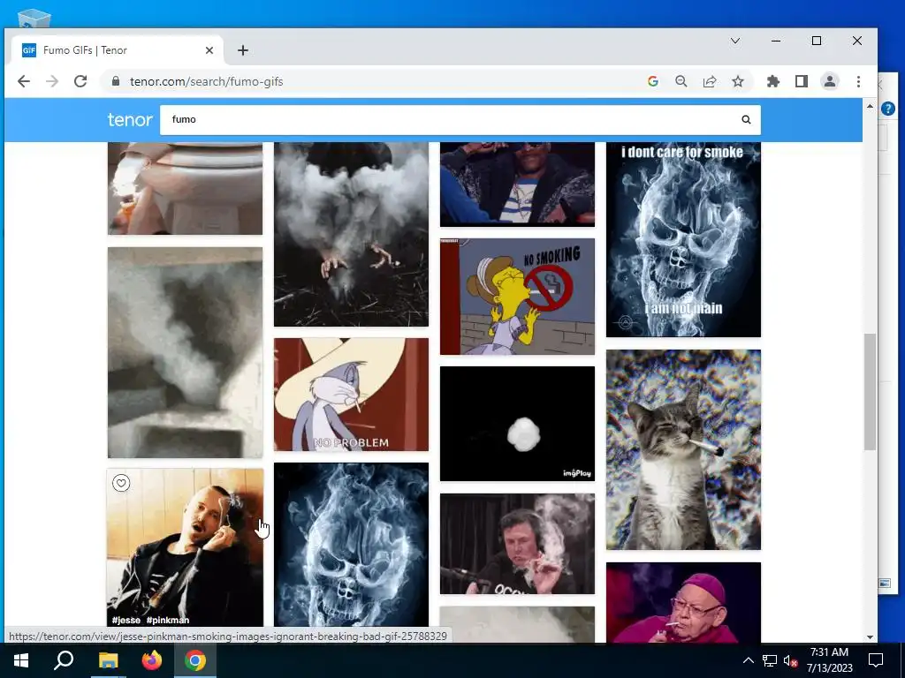Click the help icon in background window
This screenshot has height=678, width=905.
(x=888, y=108)
